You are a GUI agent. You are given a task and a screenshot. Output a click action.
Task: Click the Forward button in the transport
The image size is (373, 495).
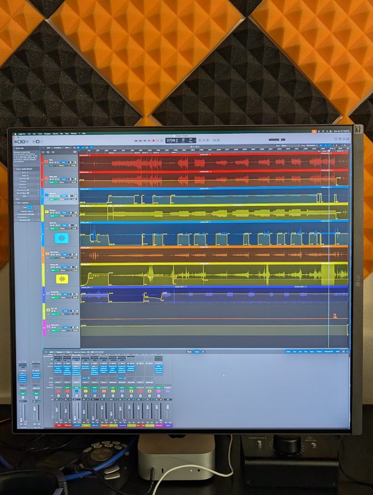click(x=140, y=141)
